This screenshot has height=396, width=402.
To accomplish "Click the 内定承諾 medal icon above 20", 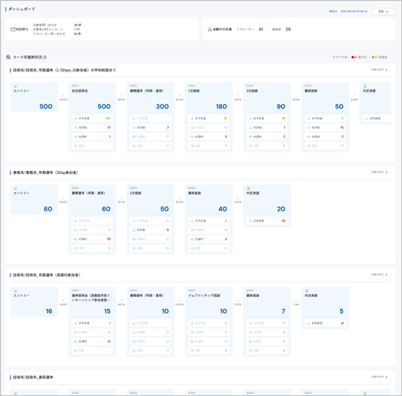I will pyautogui.click(x=248, y=189).
